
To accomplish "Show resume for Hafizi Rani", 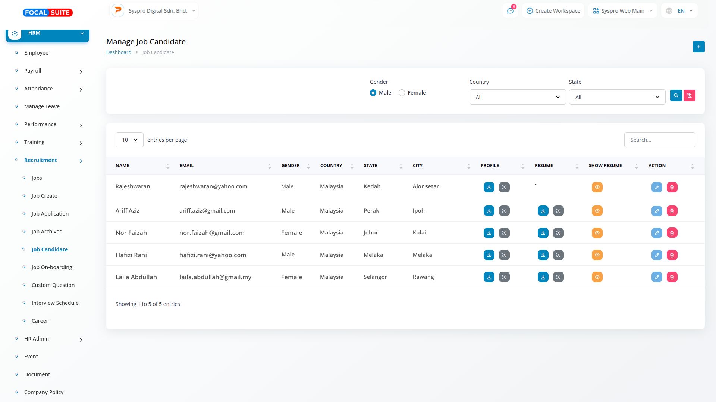I will tap(597, 255).
